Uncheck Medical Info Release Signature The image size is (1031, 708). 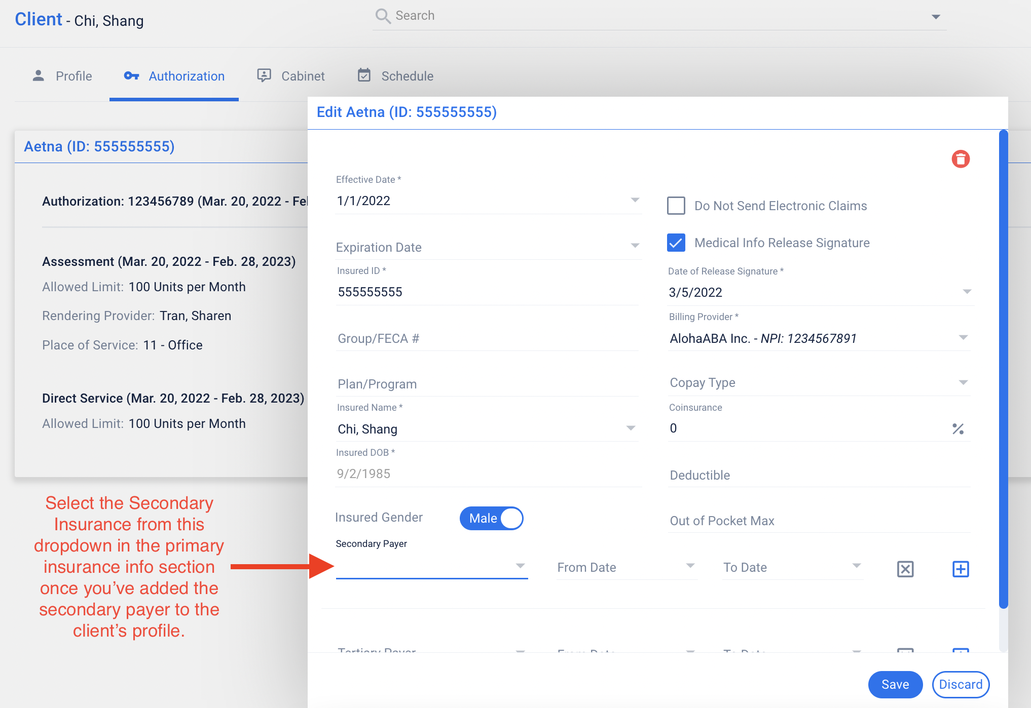676,243
